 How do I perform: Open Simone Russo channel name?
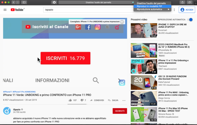pos(165,114)
